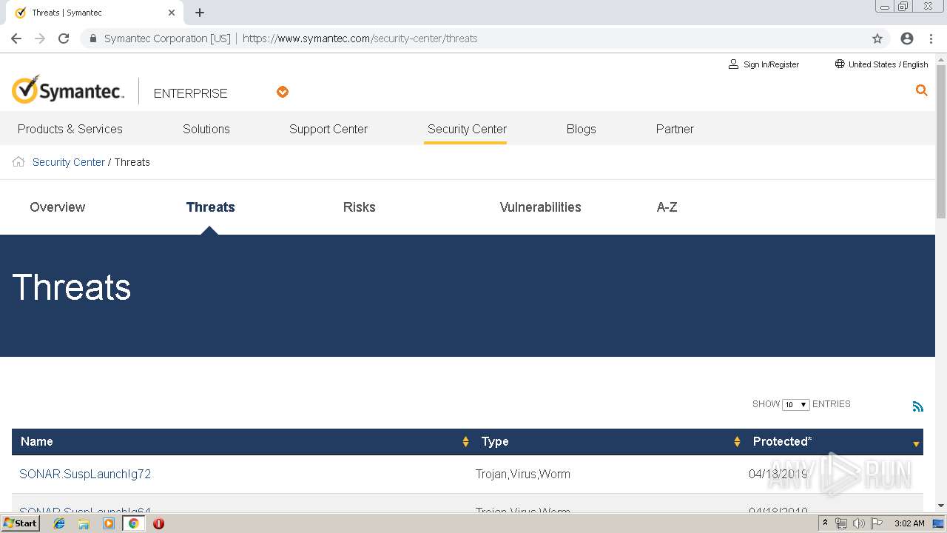Screen dimensions: 947x533
Task: Bookmark this page with star icon
Action: (877, 38)
